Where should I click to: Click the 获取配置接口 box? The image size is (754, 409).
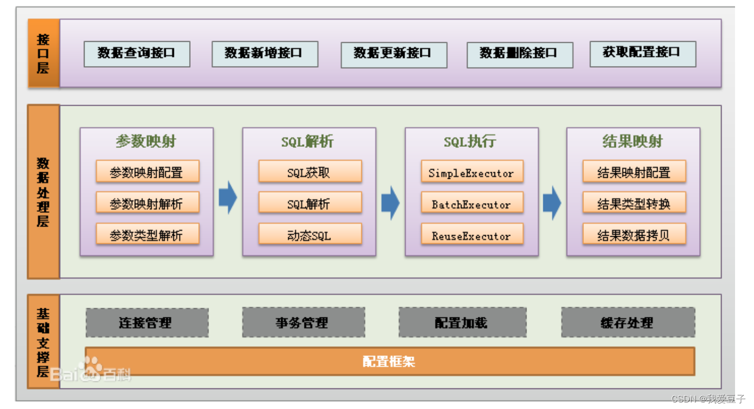click(x=643, y=54)
